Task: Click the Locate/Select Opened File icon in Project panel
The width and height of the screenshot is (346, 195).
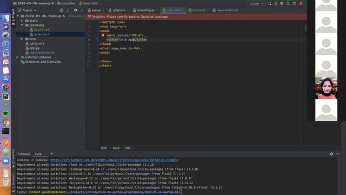Action: [x=61, y=10]
